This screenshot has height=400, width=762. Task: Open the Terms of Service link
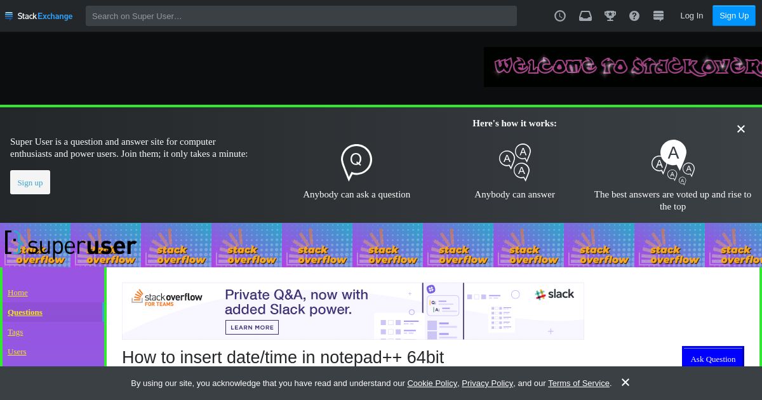(578, 383)
